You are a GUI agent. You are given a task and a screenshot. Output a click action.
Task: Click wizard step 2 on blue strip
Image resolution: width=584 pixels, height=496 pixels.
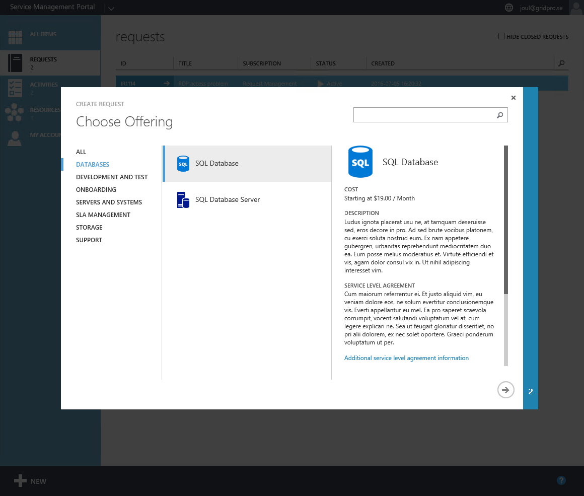pyautogui.click(x=531, y=392)
